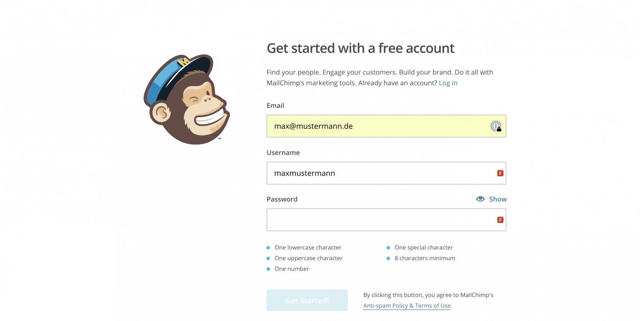The image size is (640, 321).
Task: Open Anti-spam Policy & Terms of Use link
Action: [407, 306]
